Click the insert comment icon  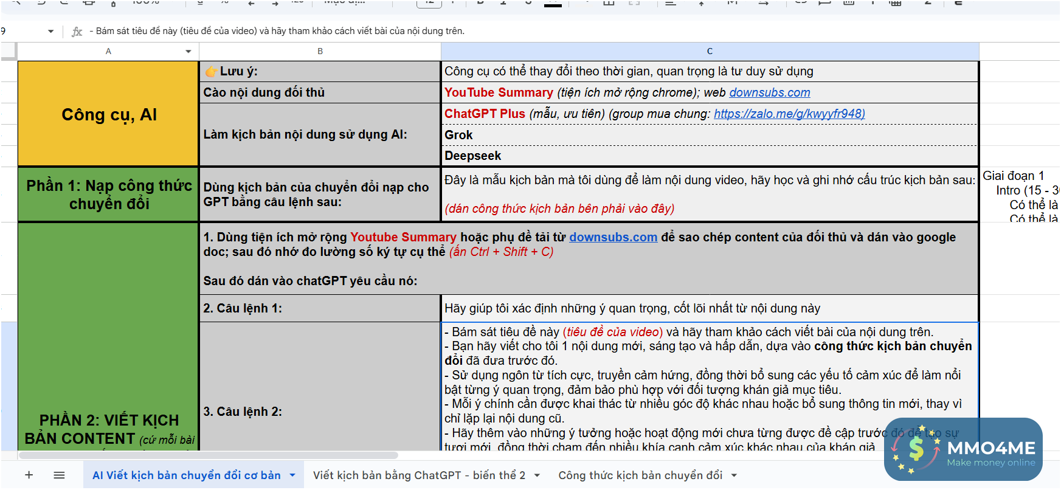pyautogui.click(x=824, y=2)
